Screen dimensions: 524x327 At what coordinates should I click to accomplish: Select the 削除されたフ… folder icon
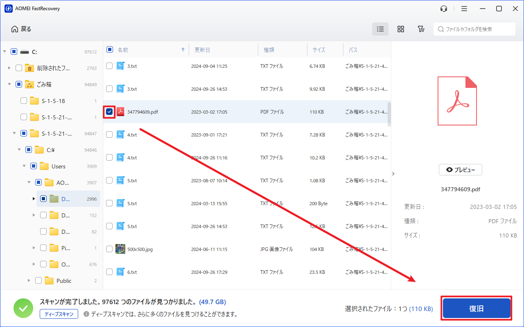29,68
